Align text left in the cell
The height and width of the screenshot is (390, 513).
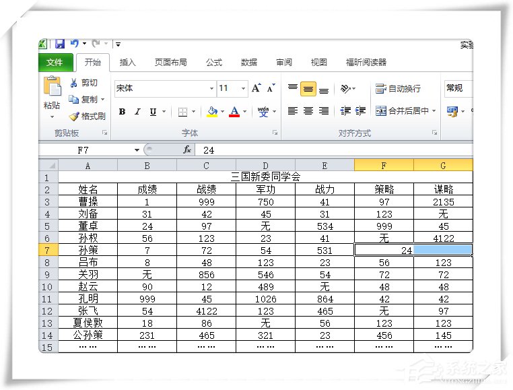tap(292, 111)
